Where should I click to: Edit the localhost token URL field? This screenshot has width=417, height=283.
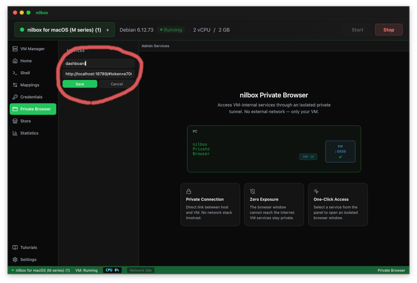tap(98, 74)
